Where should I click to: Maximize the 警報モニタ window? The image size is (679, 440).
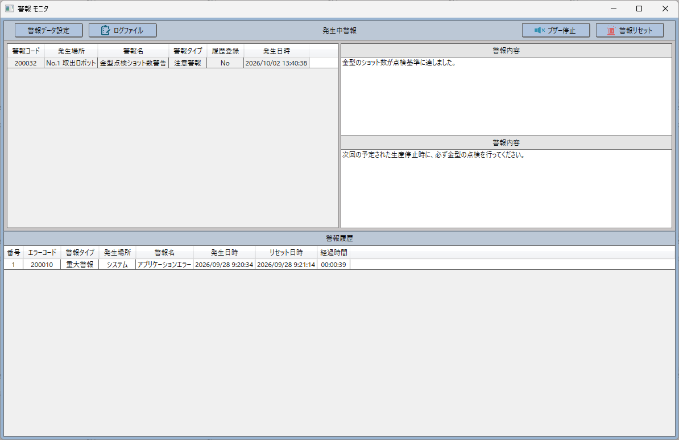pos(639,9)
